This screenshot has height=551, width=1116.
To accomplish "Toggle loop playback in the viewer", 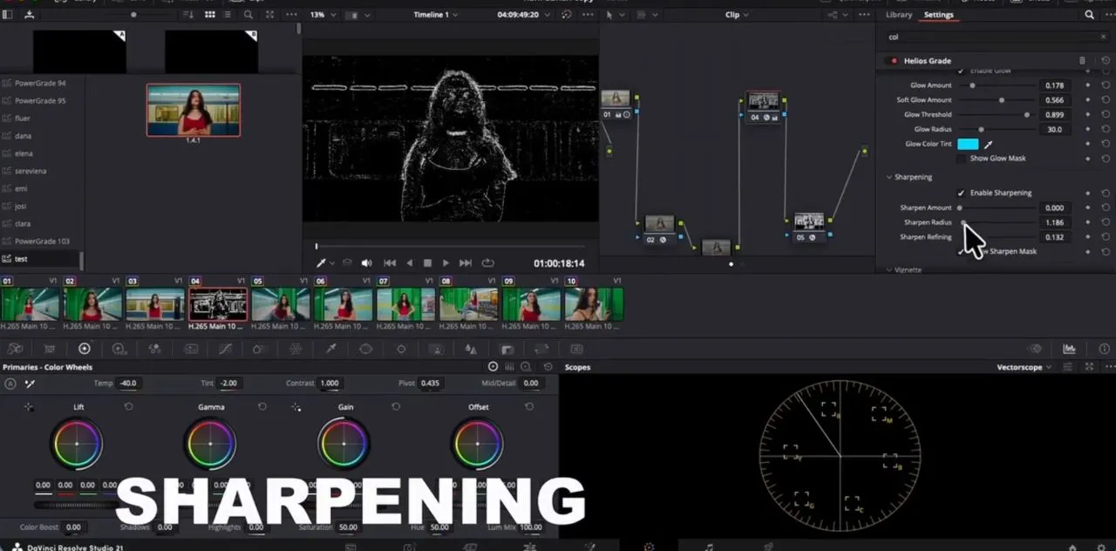I will point(487,263).
